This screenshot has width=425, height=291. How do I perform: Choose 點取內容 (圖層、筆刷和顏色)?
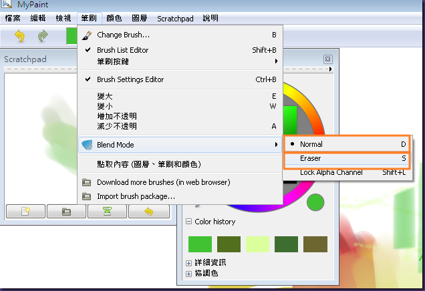(180, 164)
